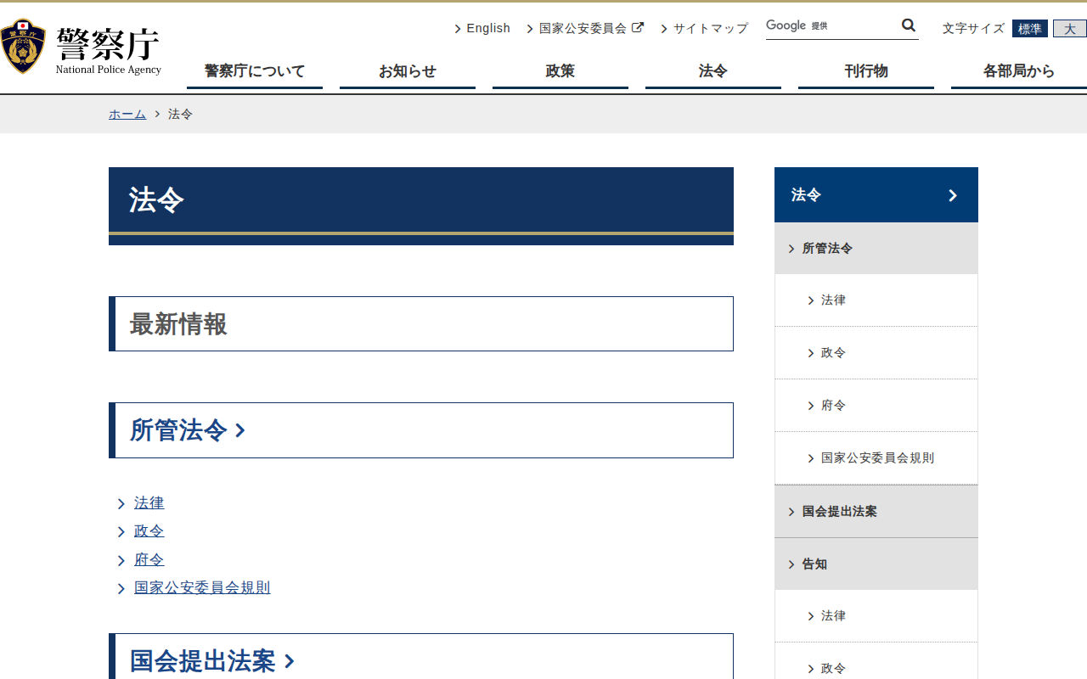This screenshot has height=679, width=1087.
Task: Click the 警察庁 site title text
Action: click(108, 42)
